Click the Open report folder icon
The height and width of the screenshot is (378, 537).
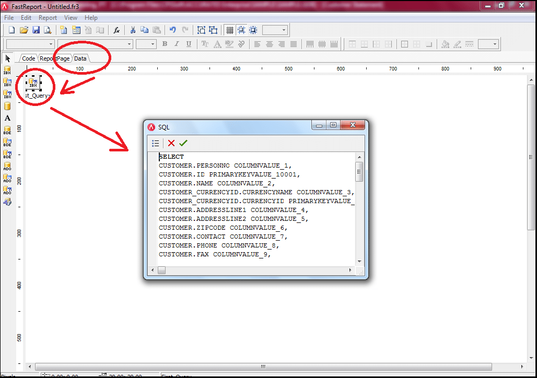tap(24, 30)
